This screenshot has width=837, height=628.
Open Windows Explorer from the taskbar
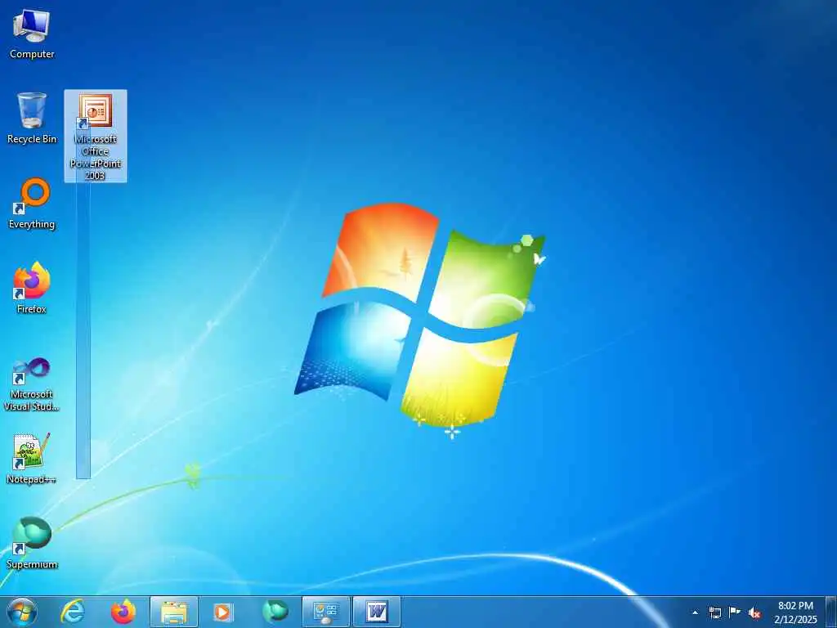174,612
